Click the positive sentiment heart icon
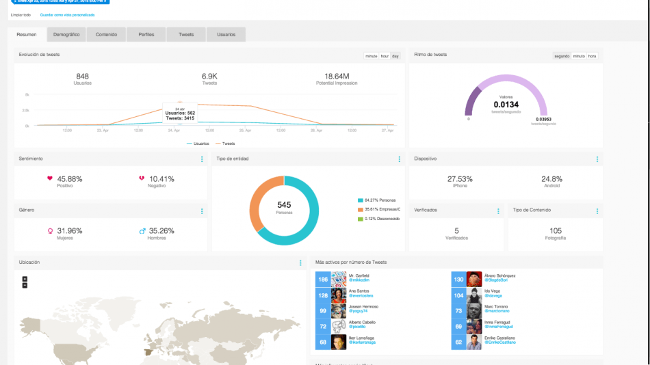The width and height of the screenshot is (650, 365). 50,178
